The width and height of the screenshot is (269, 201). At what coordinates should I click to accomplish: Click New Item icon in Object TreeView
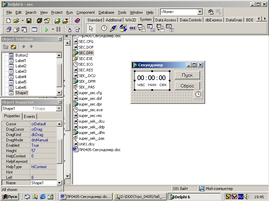(x=6, y=47)
